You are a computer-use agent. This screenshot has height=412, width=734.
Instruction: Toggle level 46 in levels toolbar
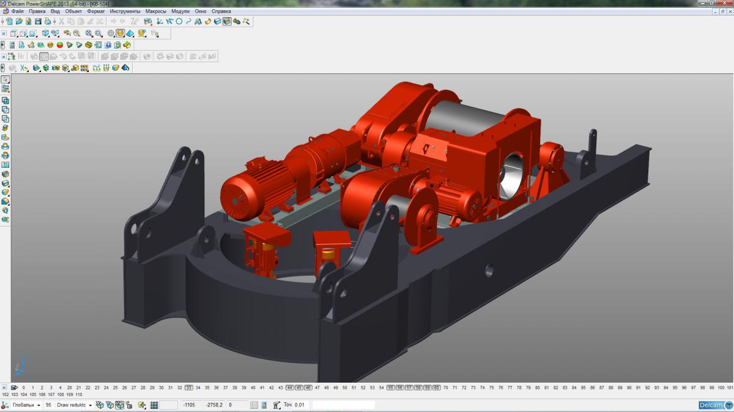(x=308, y=388)
